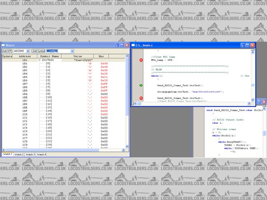The image size is (267, 200).
Task: Click the "dim=10ÿÿÿ" value cell
Action: (x=83, y=60)
